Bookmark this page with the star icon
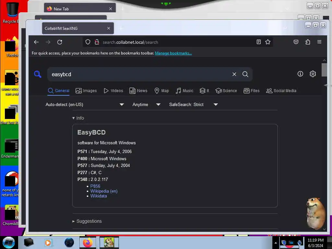This screenshot has height=249, width=332. [x=268, y=42]
